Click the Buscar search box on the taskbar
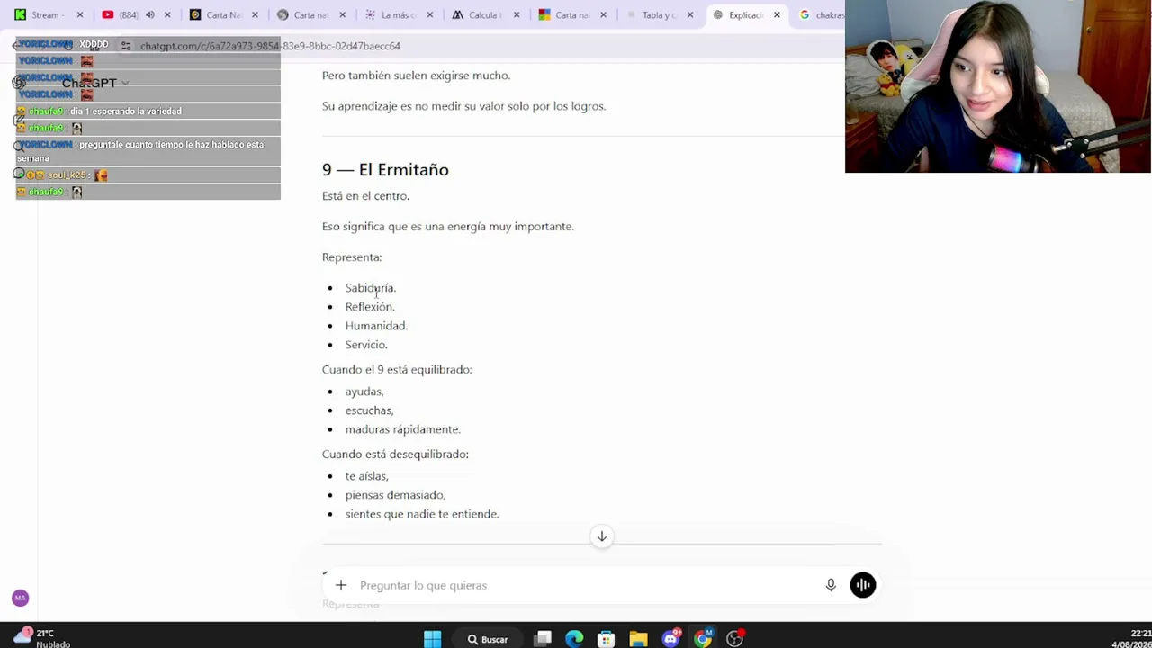Screen dimensions: 1152x648 click(487, 639)
